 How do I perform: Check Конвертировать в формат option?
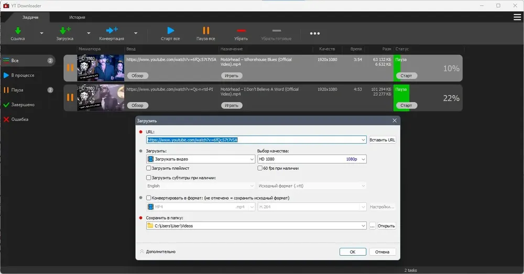[149, 198]
